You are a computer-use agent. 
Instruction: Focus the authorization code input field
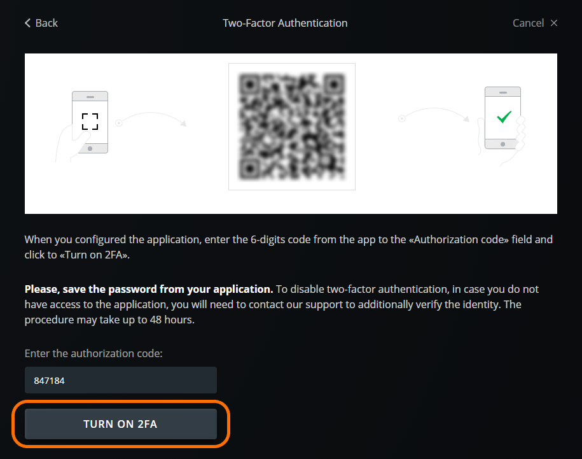(121, 380)
